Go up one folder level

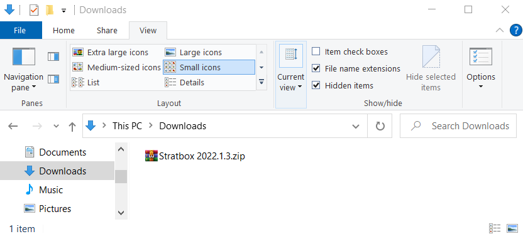(72, 126)
